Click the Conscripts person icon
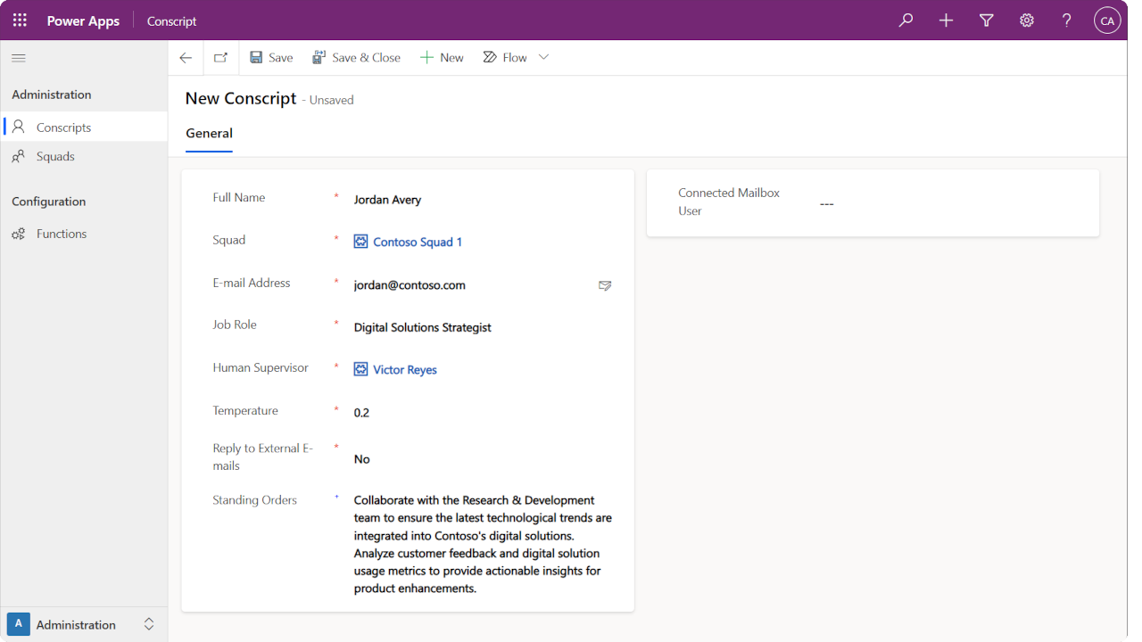 (x=19, y=128)
